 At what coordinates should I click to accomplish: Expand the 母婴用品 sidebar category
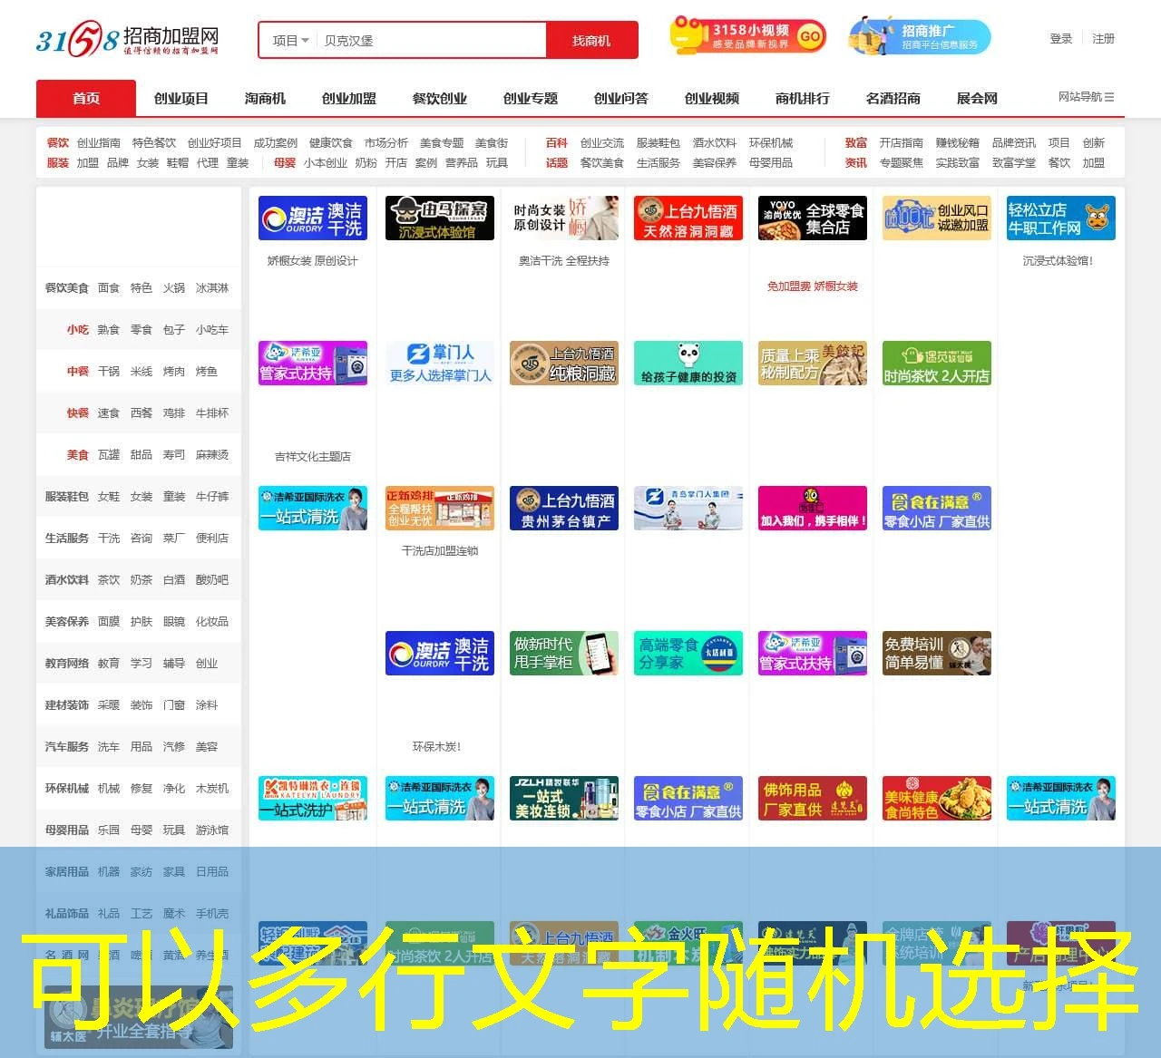(x=65, y=830)
